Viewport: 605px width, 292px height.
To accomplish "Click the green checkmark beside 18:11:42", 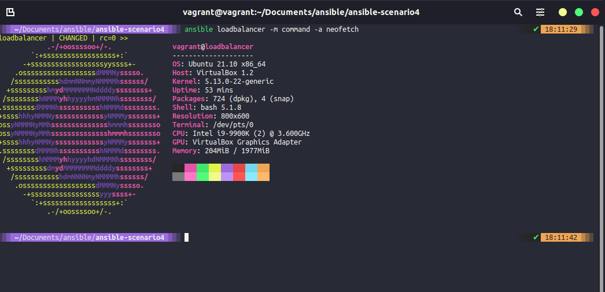I will [536, 237].
